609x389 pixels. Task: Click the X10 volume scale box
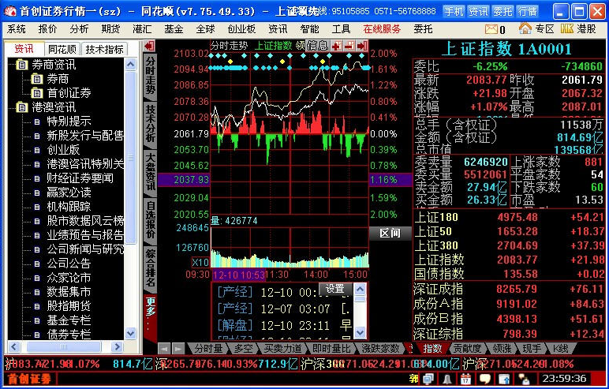coord(200,262)
